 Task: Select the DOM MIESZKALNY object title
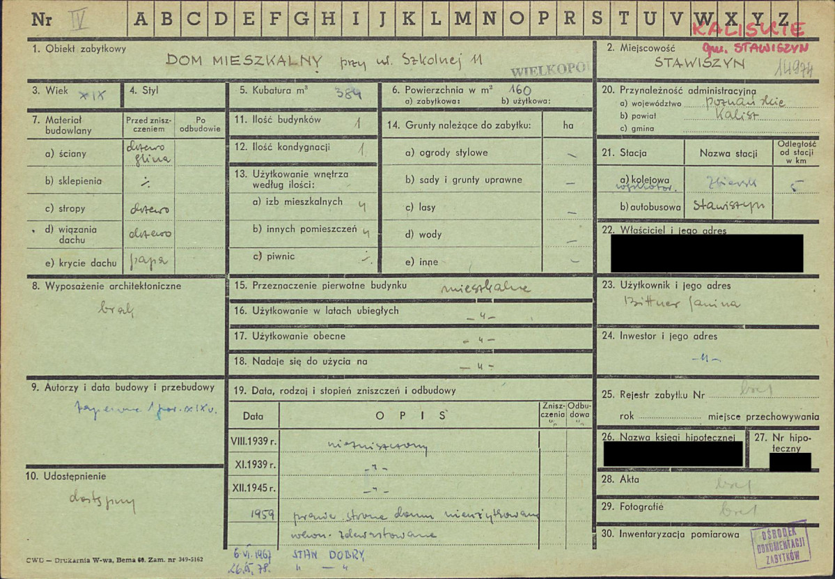[x=244, y=61]
